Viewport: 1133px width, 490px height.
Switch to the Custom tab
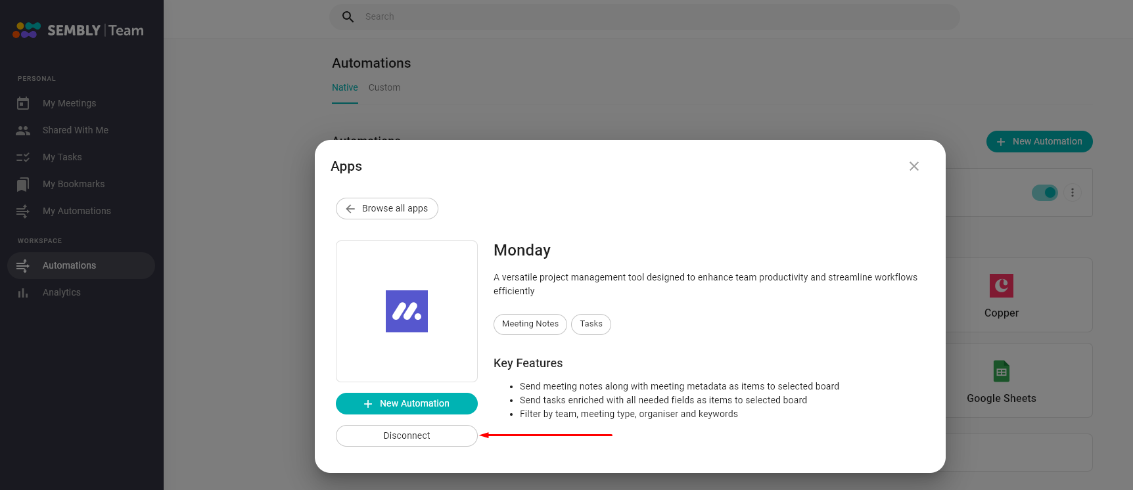[x=384, y=87]
